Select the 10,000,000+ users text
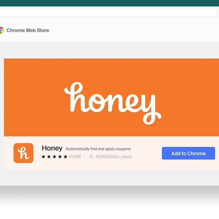This screenshot has width=219, height=219. 114,157
